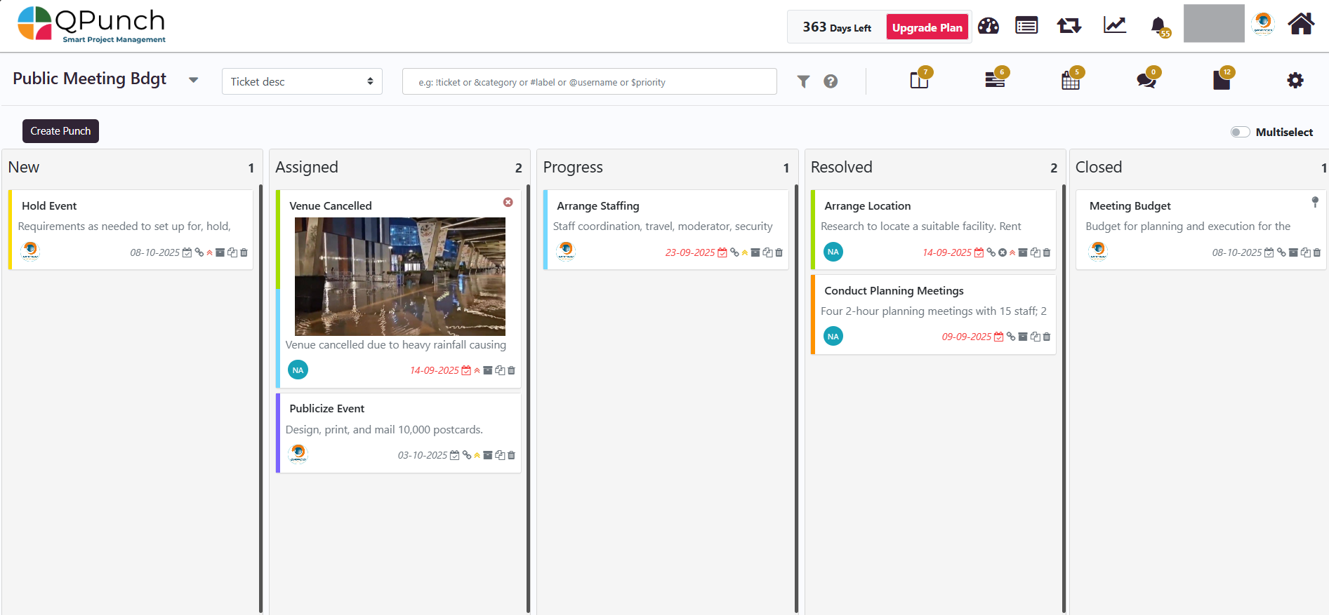
Task: Delete the Hold Event card via trash icon
Action: [x=244, y=253]
